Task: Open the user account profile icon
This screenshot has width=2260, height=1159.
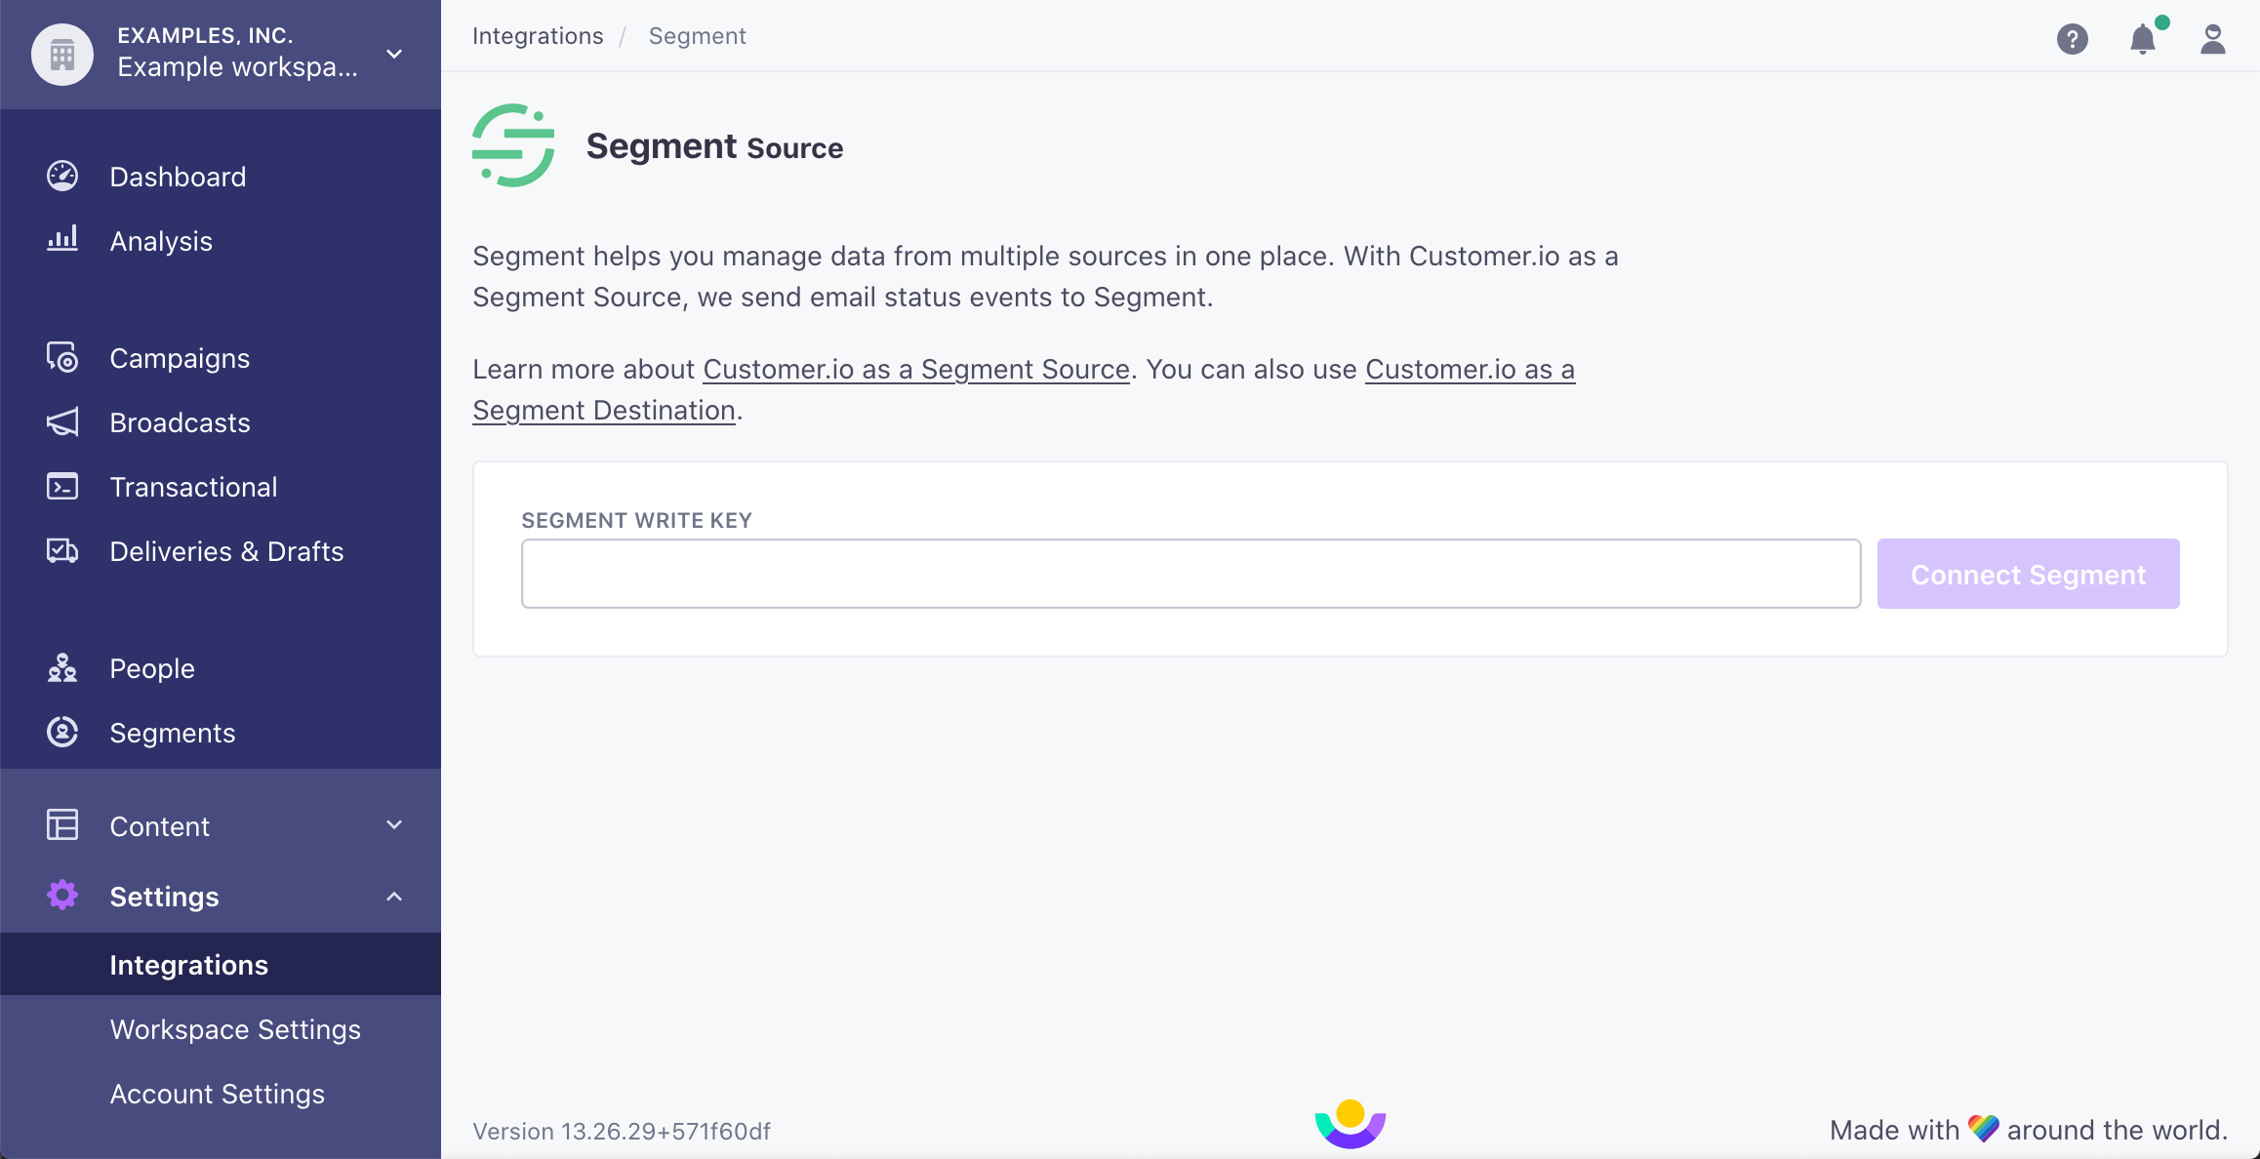Action: click(2212, 39)
